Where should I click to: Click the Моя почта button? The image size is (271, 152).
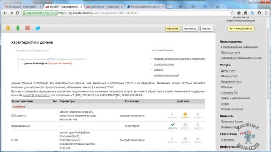pos(173,29)
